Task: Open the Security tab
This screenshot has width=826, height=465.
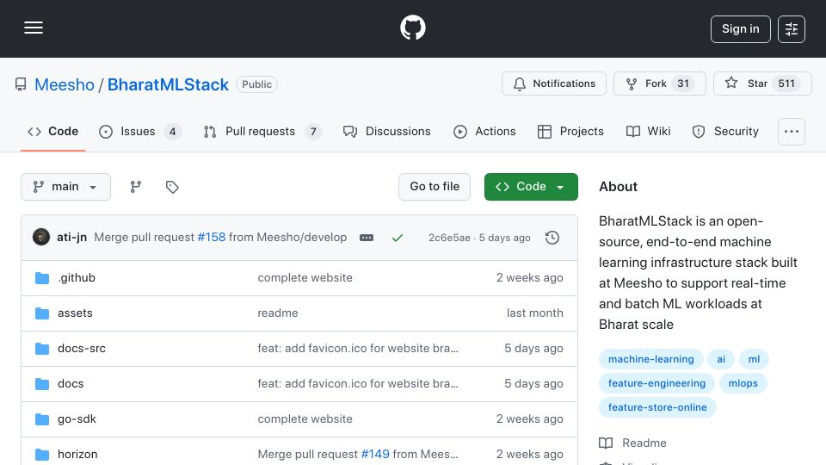Action: pos(725,131)
